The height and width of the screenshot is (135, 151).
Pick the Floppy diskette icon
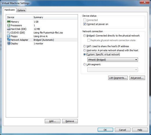pos(9,36)
